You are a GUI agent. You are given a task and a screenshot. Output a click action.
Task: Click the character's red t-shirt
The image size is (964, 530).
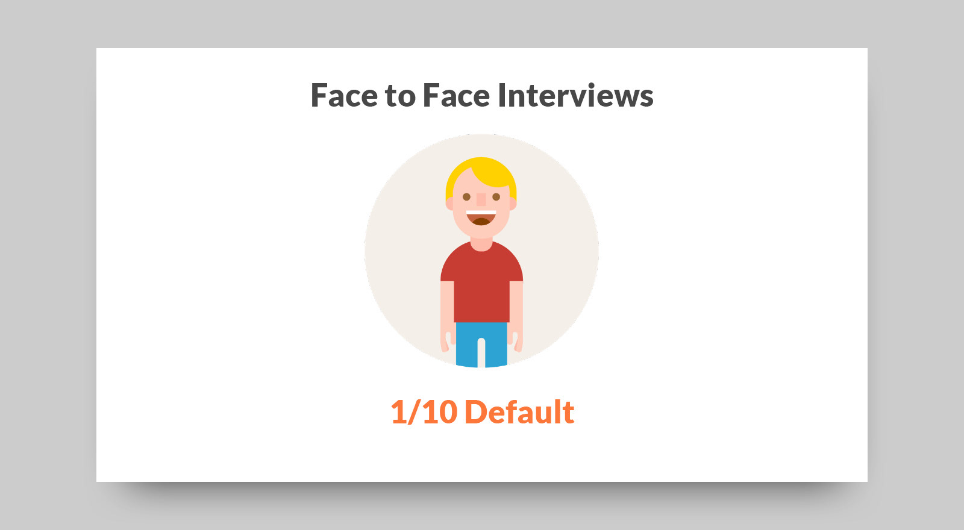click(x=481, y=283)
